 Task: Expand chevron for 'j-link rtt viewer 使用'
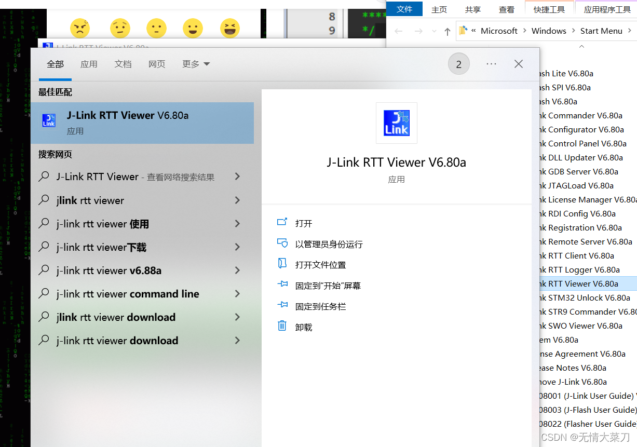coord(238,223)
